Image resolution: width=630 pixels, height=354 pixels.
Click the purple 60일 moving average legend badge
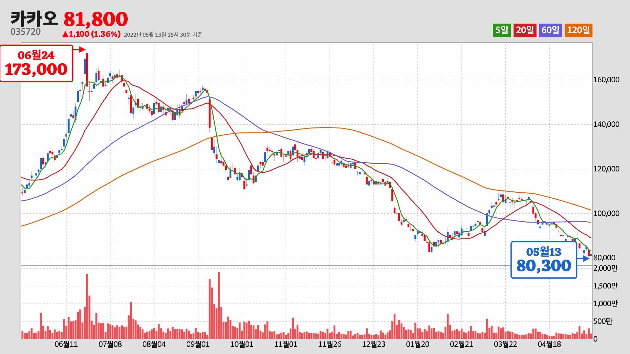550,30
